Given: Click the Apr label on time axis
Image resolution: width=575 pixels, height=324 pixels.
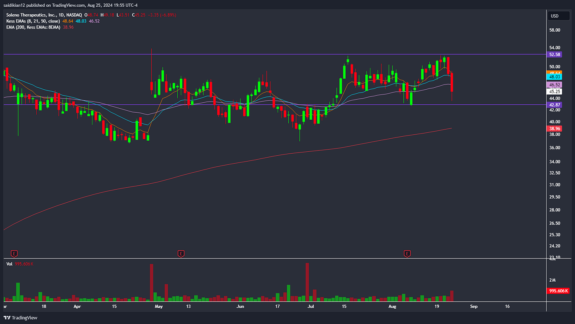Looking at the screenshot, I should click(x=77, y=306).
